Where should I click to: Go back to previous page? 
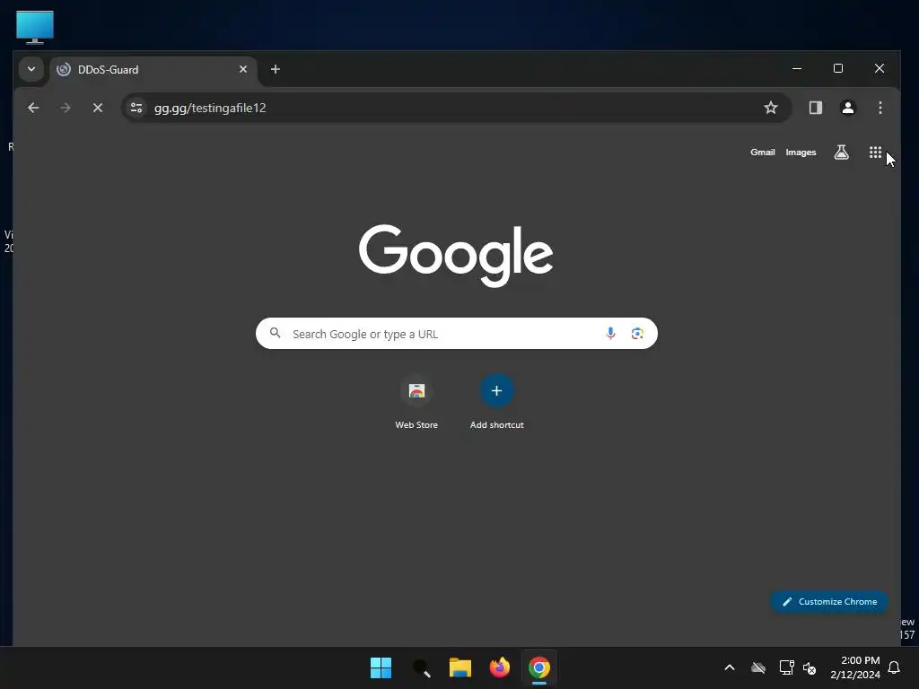coord(33,108)
